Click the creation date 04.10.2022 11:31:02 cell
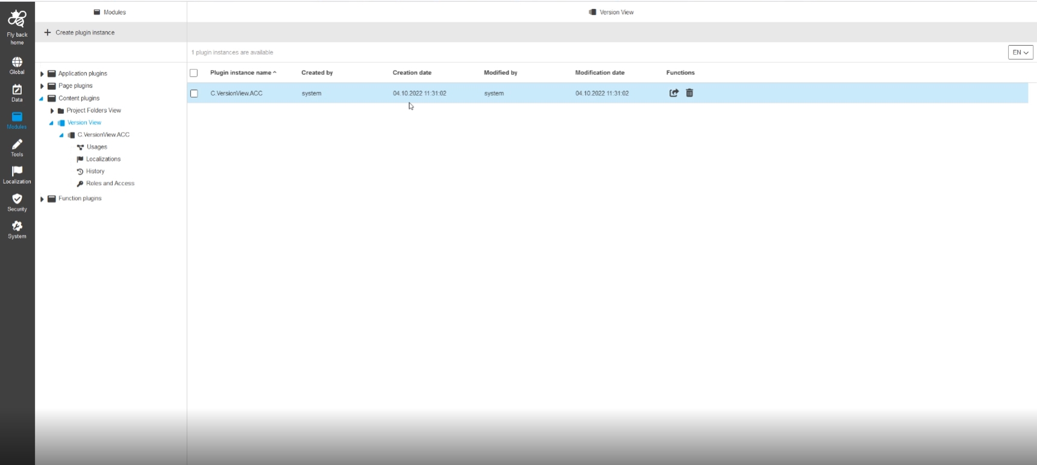The image size is (1037, 465). point(419,93)
